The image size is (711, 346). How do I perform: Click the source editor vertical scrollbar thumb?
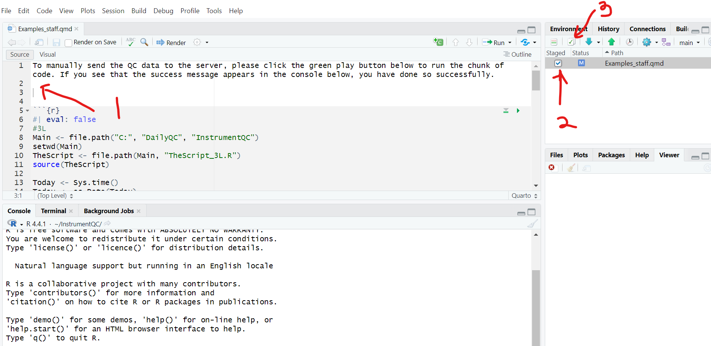536,80
